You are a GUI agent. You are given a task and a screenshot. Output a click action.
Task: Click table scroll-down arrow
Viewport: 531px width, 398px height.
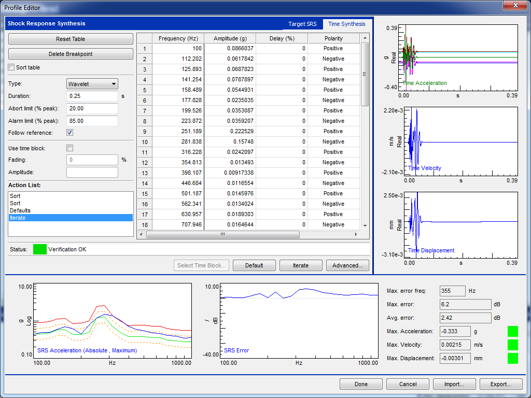365,225
